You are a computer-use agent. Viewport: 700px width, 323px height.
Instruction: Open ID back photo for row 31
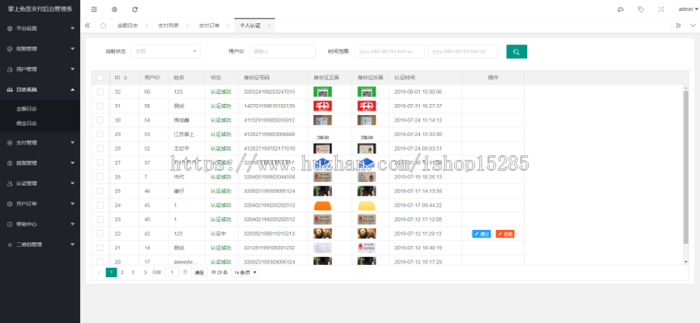(x=366, y=106)
